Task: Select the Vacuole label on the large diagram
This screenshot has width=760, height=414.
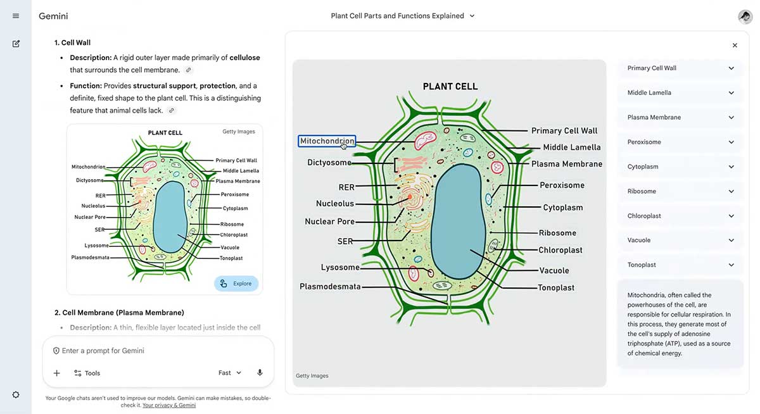Action: pyautogui.click(x=554, y=270)
